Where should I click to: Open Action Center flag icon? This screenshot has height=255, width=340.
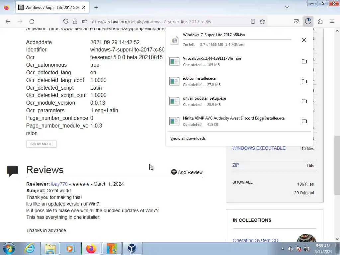[x=298, y=249]
